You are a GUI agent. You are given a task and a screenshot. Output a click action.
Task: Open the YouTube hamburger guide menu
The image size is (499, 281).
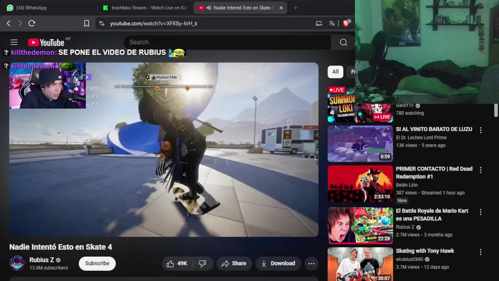click(14, 42)
